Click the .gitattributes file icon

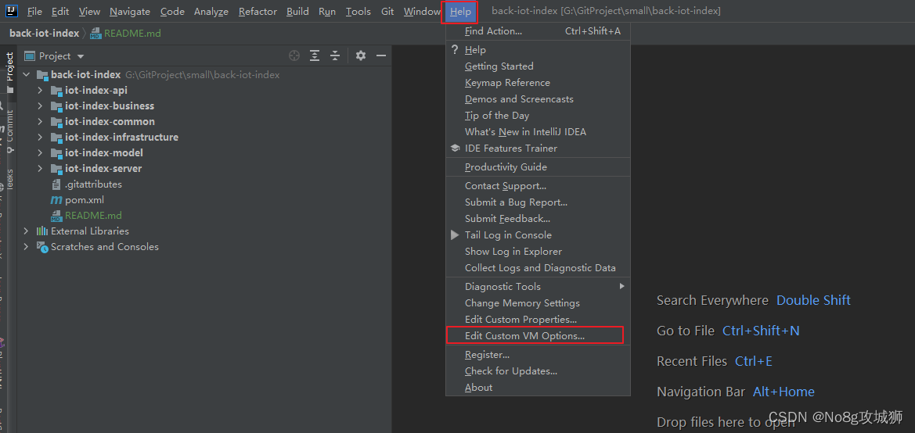click(56, 184)
